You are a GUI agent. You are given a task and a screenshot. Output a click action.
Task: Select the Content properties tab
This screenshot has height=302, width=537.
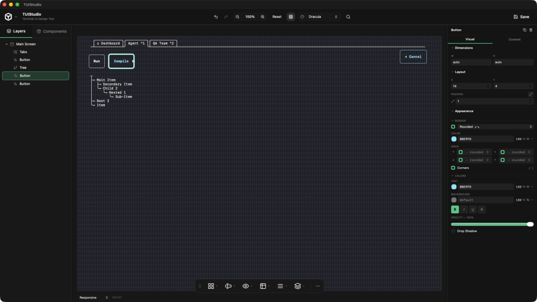(514, 39)
